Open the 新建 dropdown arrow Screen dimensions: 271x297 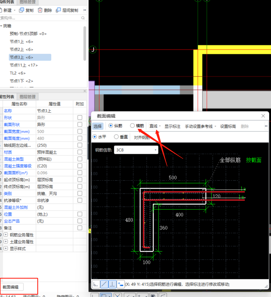tap(15, 10)
